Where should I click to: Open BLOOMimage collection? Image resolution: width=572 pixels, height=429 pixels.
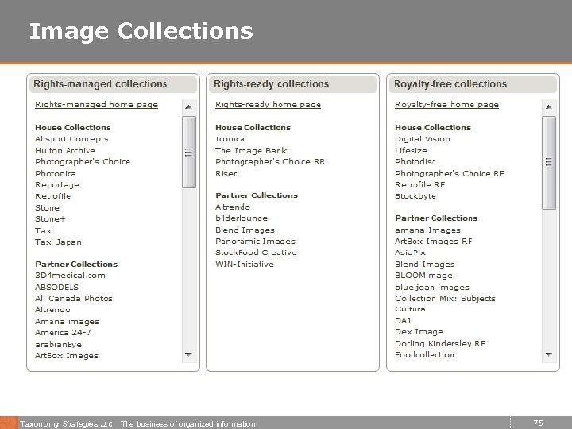(x=424, y=276)
